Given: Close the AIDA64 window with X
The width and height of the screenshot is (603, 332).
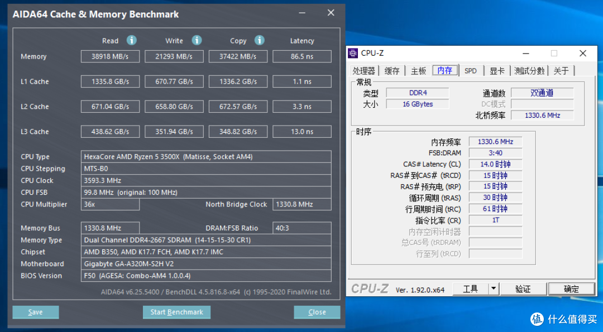Looking at the screenshot, I should [x=331, y=13].
